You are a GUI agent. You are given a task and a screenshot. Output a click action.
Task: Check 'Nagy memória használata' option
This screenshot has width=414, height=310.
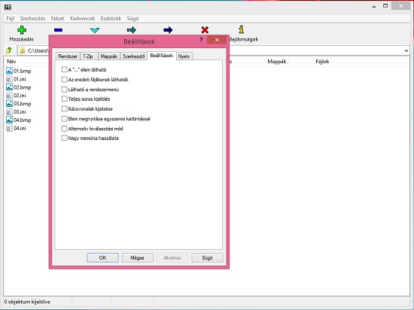(x=64, y=138)
